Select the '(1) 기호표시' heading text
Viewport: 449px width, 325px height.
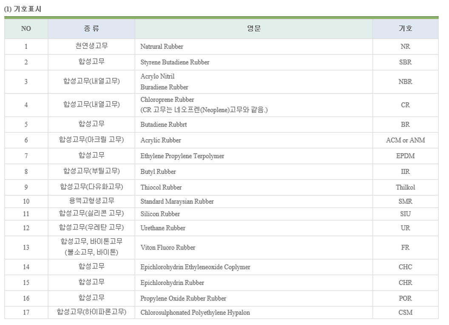point(23,9)
